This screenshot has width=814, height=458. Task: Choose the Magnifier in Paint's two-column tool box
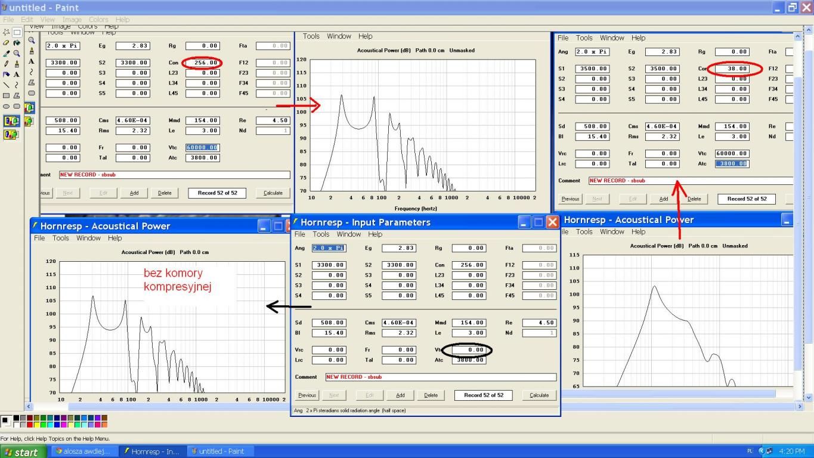point(17,53)
